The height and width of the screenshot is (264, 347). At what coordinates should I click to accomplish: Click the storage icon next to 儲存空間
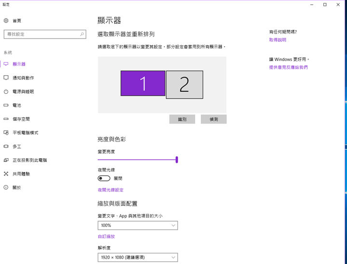(x=6, y=119)
